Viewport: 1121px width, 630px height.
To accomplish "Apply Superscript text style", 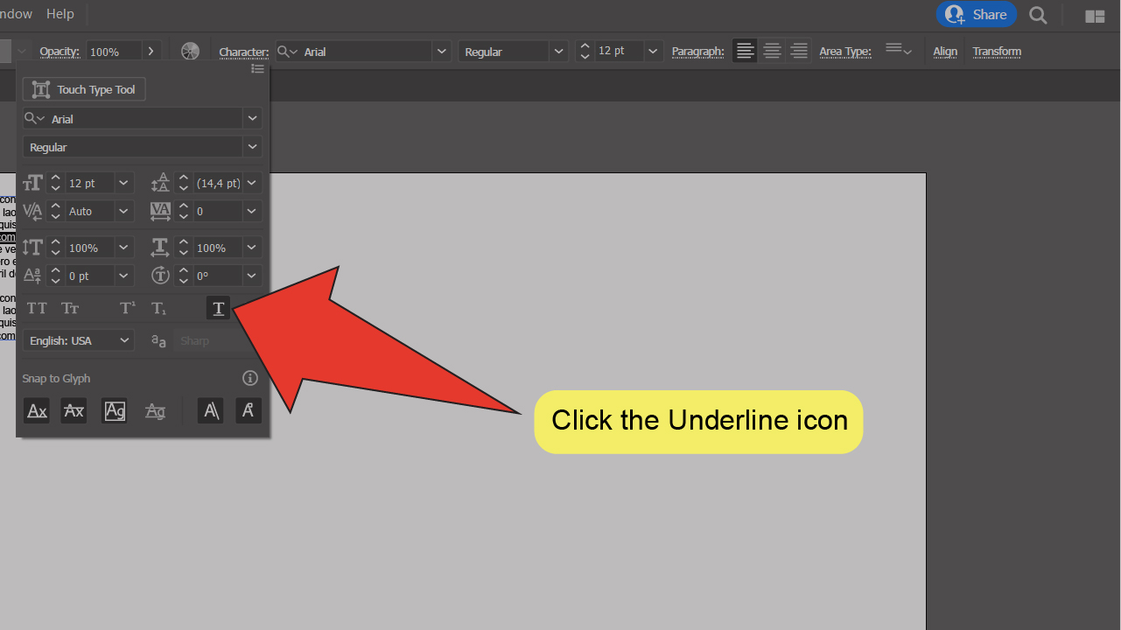I will 128,308.
